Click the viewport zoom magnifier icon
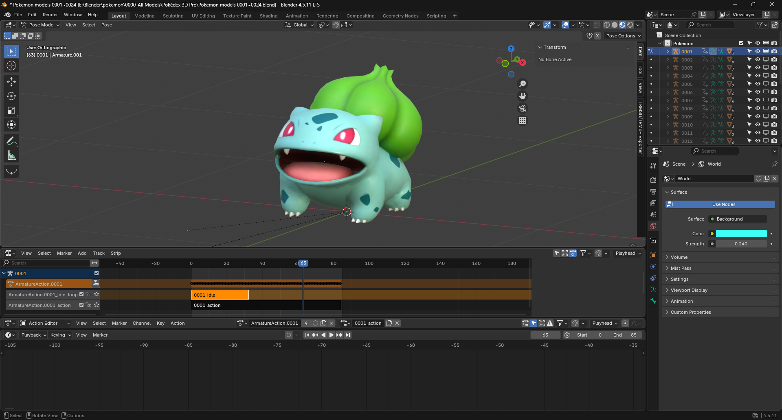Viewport: 782px width, 420px height. tap(523, 84)
